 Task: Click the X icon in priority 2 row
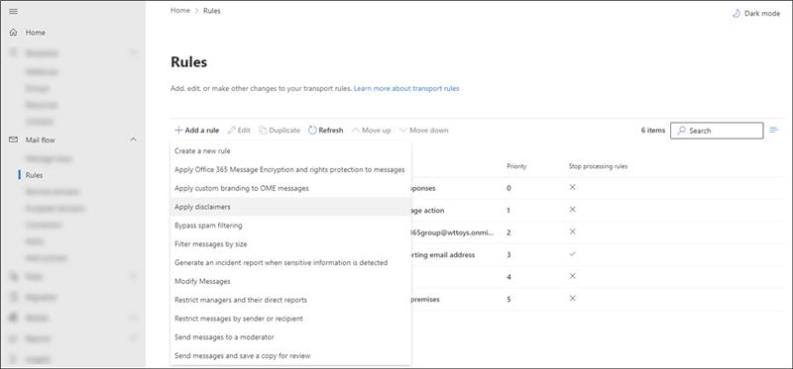573,231
